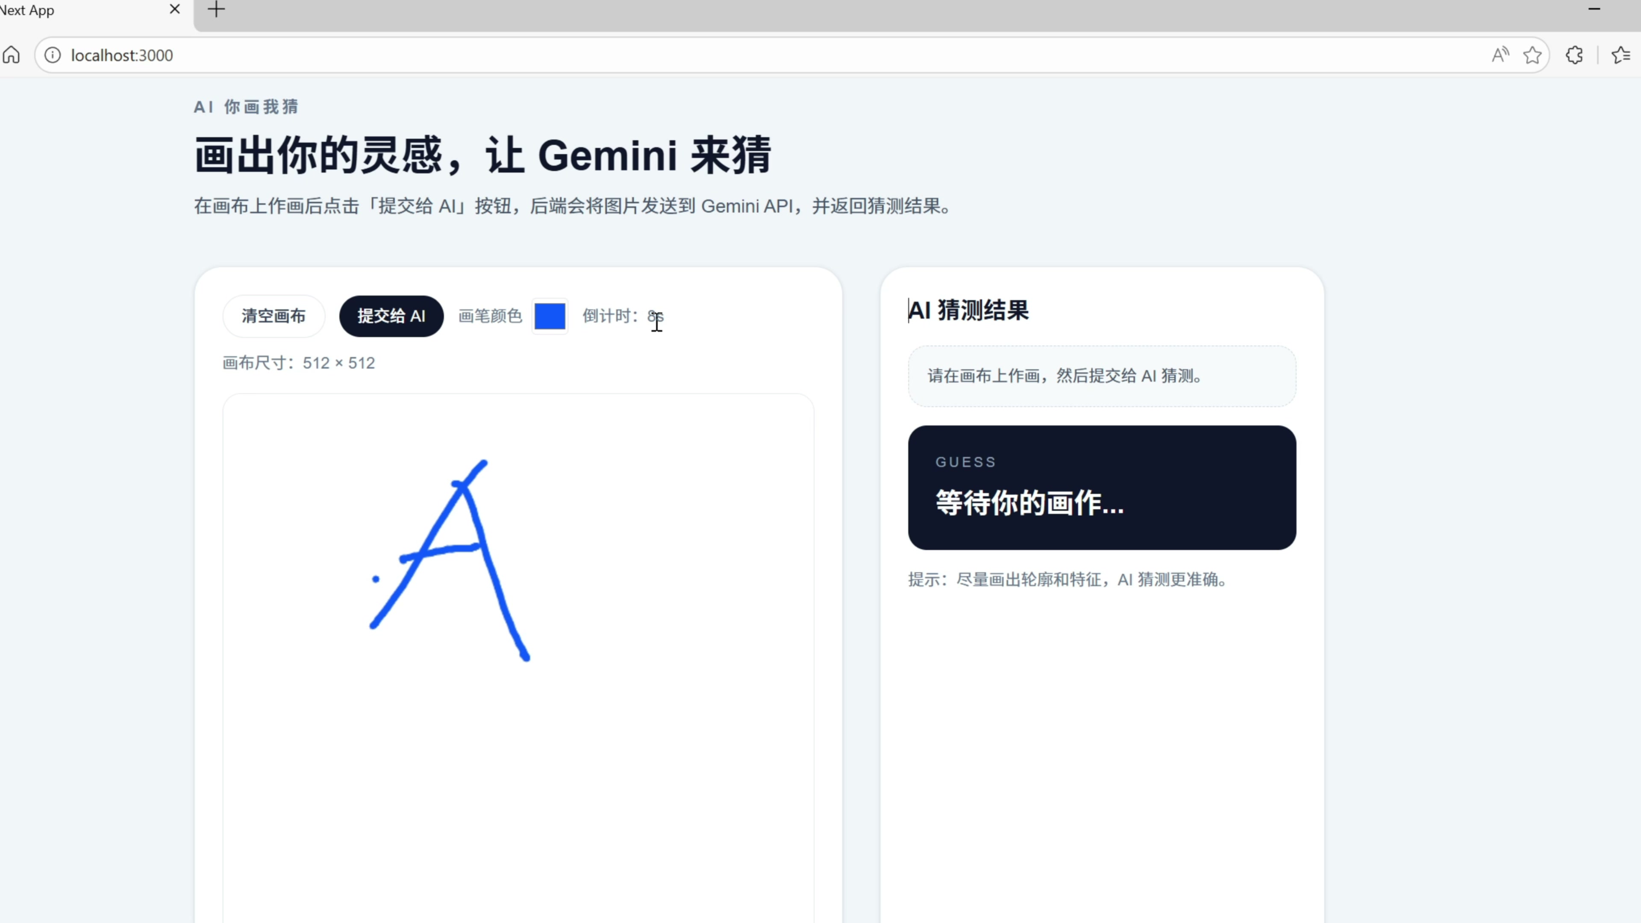Open the browser extensions puzzle icon
This screenshot has height=923, width=1641.
pyautogui.click(x=1574, y=56)
